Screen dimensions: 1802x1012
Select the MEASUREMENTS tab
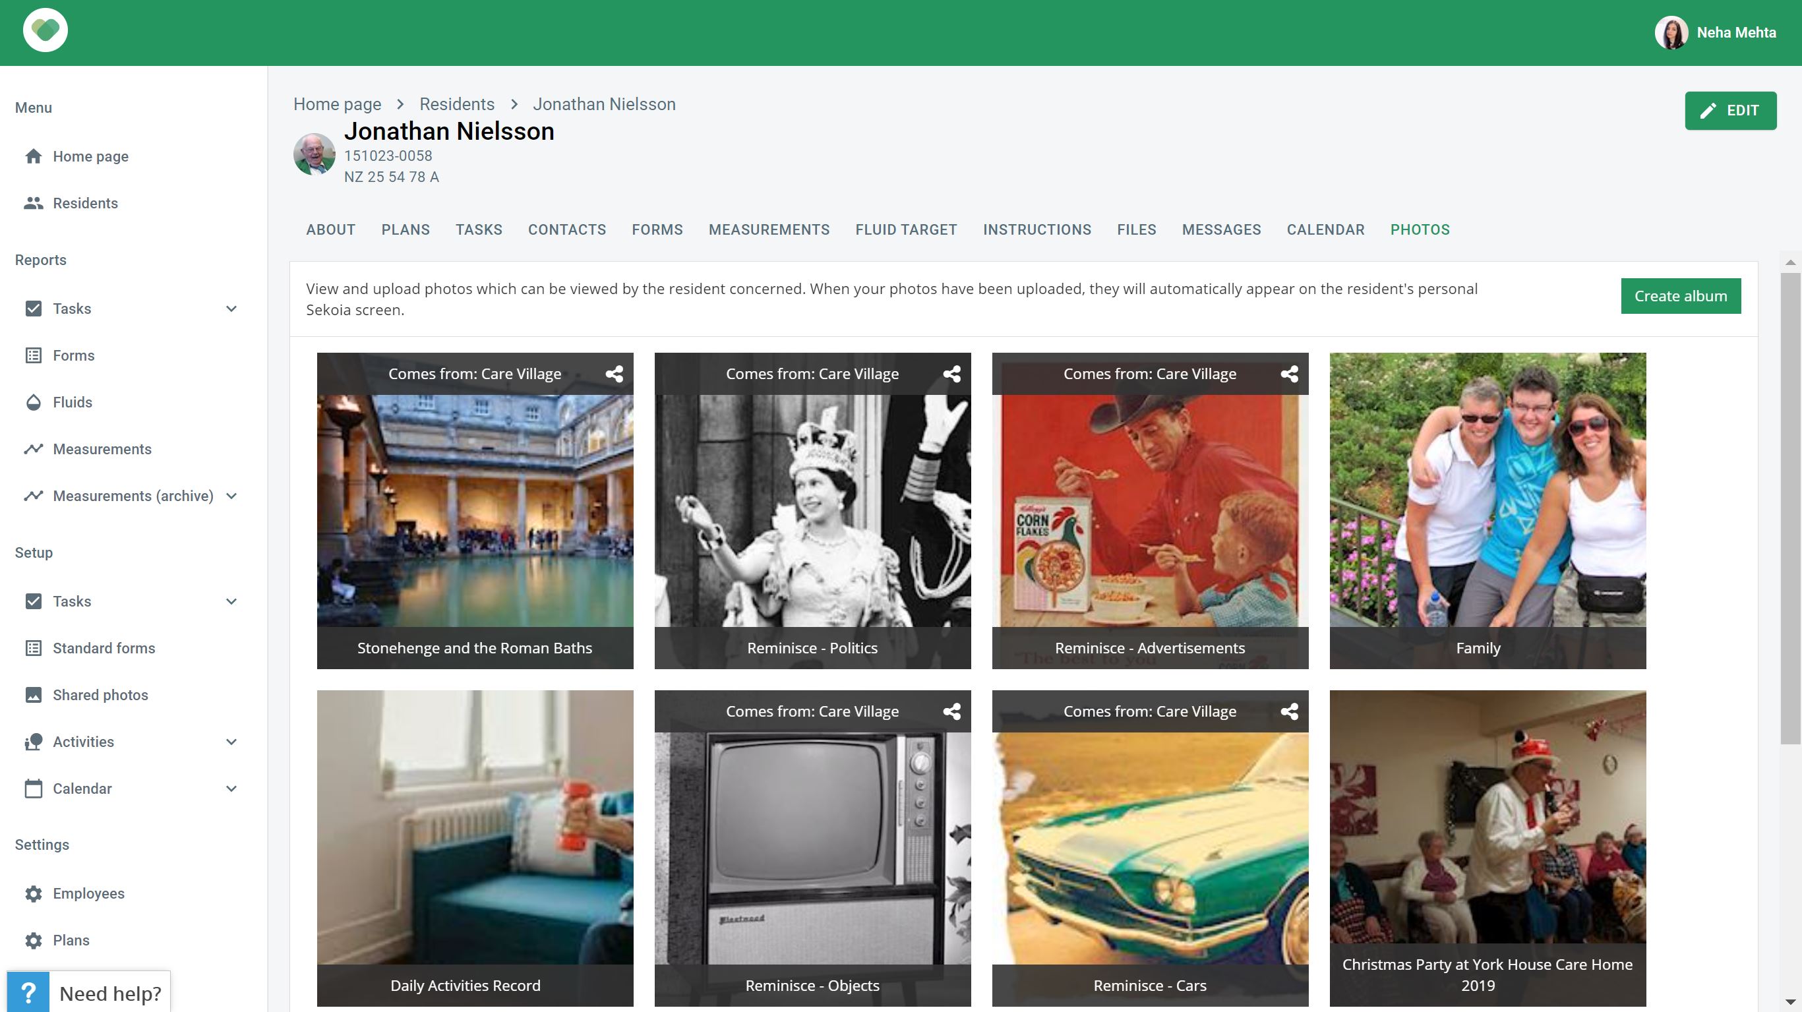(x=769, y=229)
